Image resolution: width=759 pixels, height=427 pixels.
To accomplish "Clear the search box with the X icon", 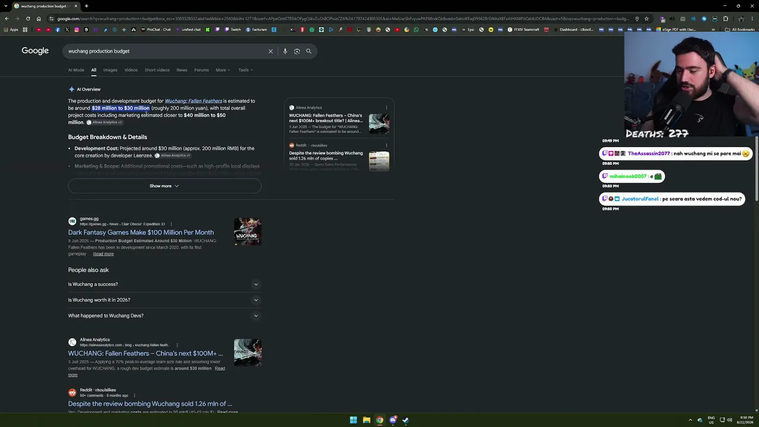I will click(270, 51).
